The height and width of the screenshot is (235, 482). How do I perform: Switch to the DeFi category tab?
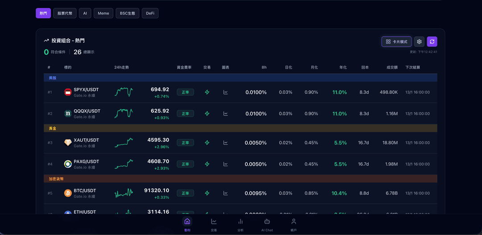coord(150,13)
